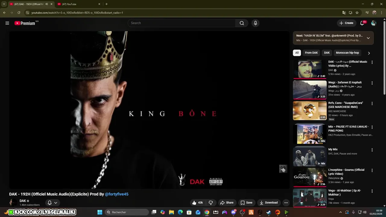Bookmark this page with the star

[x=357, y=13]
